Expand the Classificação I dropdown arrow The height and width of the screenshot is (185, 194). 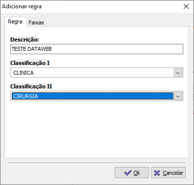[178, 73]
